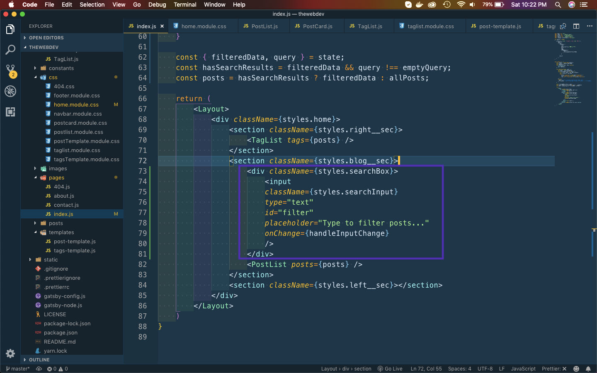Image resolution: width=597 pixels, height=373 pixels.
Task: Click the Docker whale menu bar icon
Action: pos(420,5)
